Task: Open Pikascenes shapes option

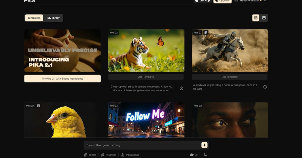Action: [130, 155]
